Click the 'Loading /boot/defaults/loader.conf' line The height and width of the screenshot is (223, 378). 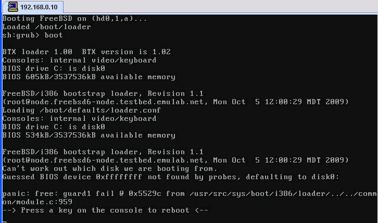coord(81,110)
